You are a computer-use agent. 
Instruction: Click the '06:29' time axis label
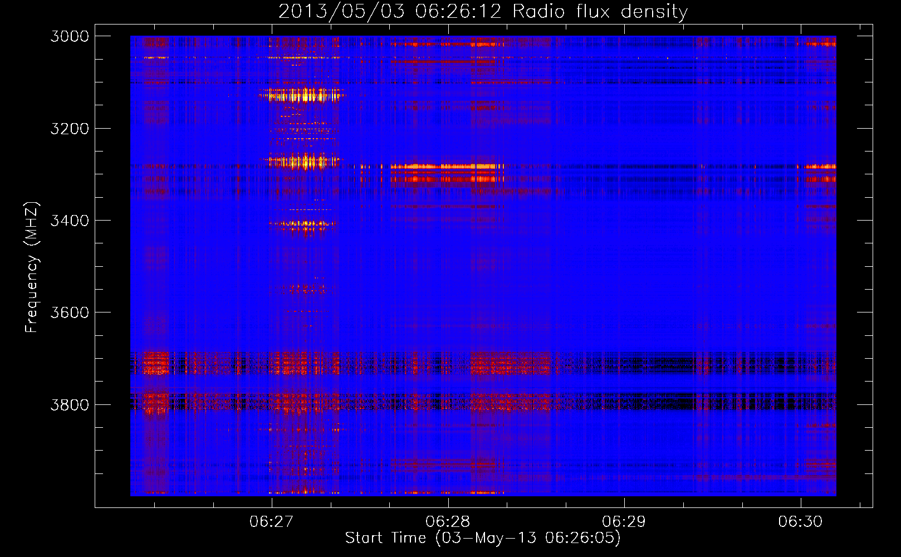624,521
